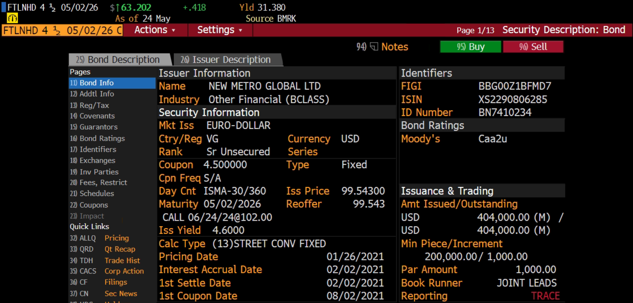Open the Actions dropdown menu
Viewport: 633px width, 303px height.
[155, 30]
